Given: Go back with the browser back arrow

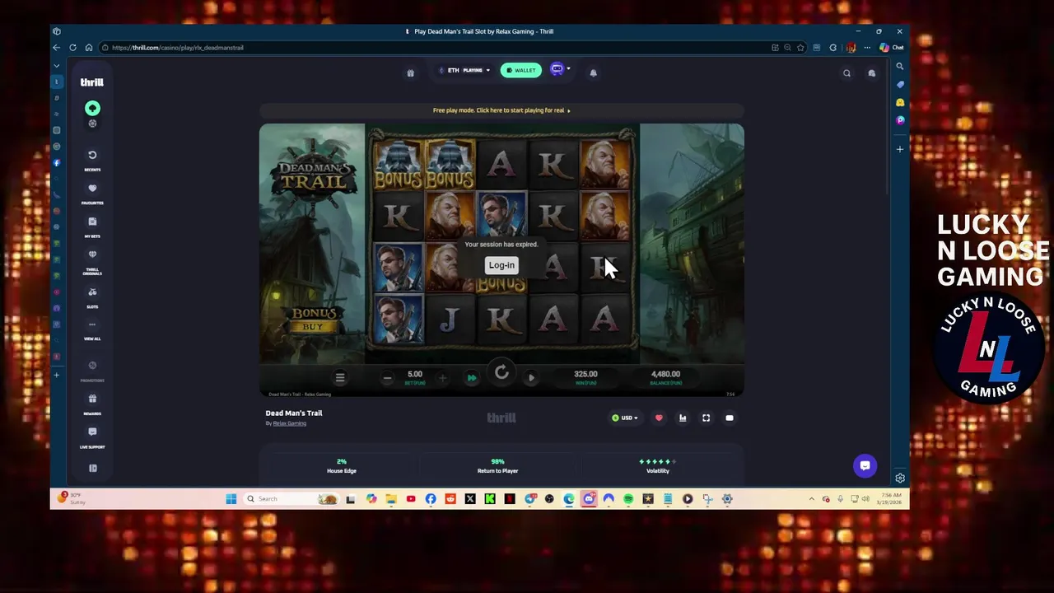Looking at the screenshot, I should [x=56, y=48].
